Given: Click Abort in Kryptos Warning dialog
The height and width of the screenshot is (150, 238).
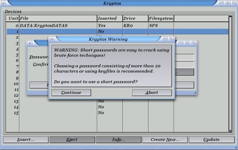Looking at the screenshot, I should tap(152, 93).
